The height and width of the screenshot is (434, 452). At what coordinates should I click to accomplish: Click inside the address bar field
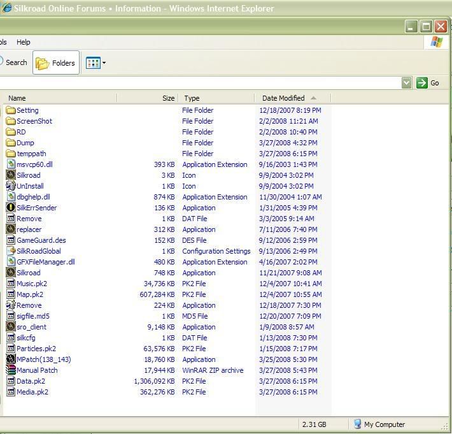(x=201, y=83)
